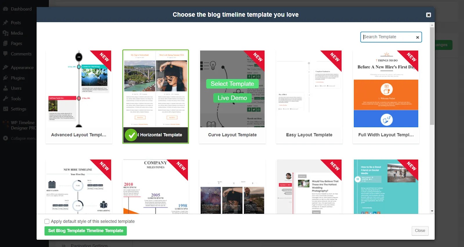Pick the New Hire Timeline template thumbnail
This screenshot has height=247, width=464.
pos(79,187)
